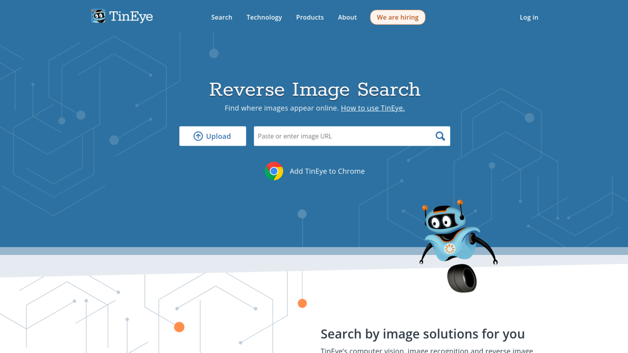Viewport: 628px width, 353px height.
Task: Focus the image URL input field
Action: click(x=343, y=136)
